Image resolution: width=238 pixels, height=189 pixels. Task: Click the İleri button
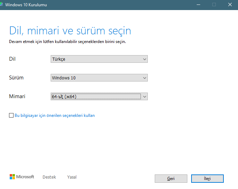coord(207,179)
